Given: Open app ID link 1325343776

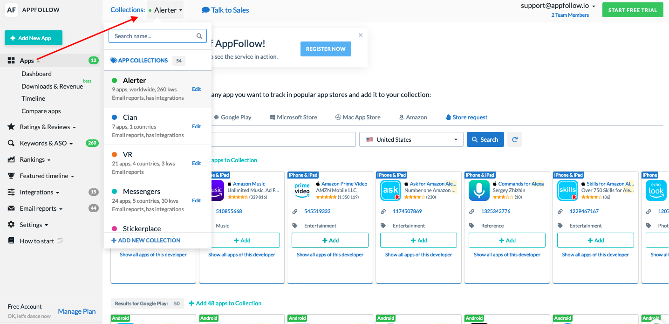Looking at the screenshot, I should click(x=496, y=211).
